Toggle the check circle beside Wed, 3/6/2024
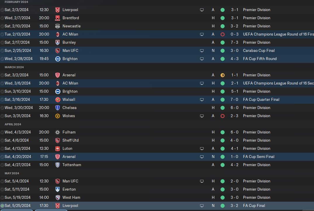The width and height of the screenshot is (314, 211). click(2, 83)
